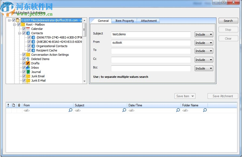Uncheck the Junk Email checkbox
The image size is (242, 157).
coord(24,76)
